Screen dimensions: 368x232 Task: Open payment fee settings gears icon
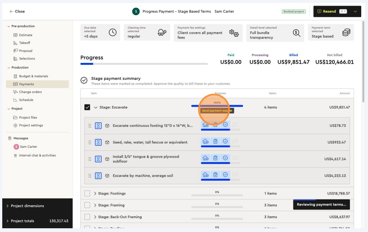pos(234,33)
